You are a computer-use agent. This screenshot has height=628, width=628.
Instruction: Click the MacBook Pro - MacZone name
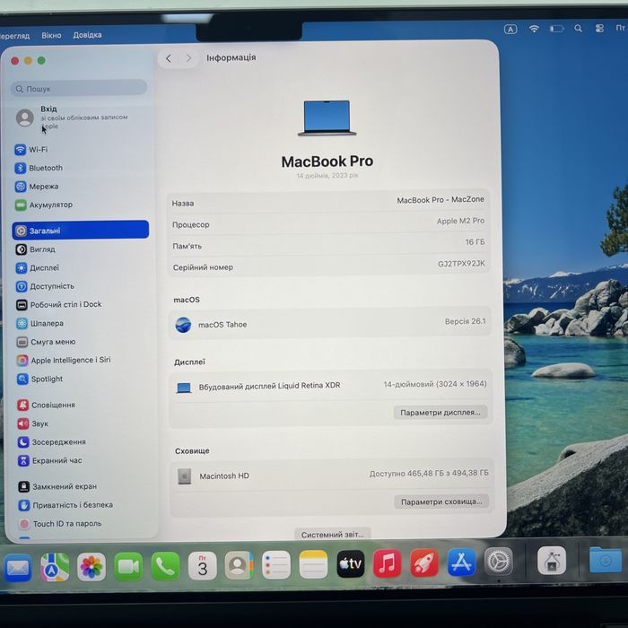(440, 200)
